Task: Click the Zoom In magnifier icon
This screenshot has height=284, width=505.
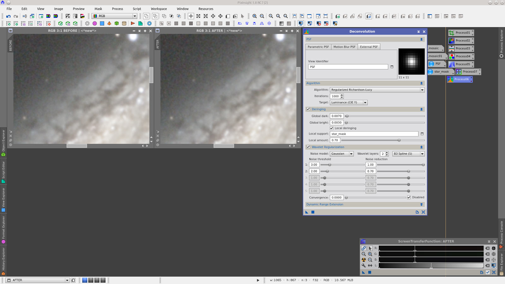Action: point(254,16)
